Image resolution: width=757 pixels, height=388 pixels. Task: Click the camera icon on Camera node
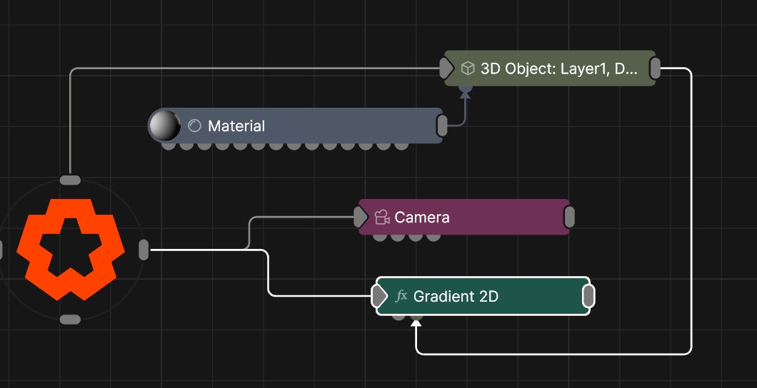point(381,218)
